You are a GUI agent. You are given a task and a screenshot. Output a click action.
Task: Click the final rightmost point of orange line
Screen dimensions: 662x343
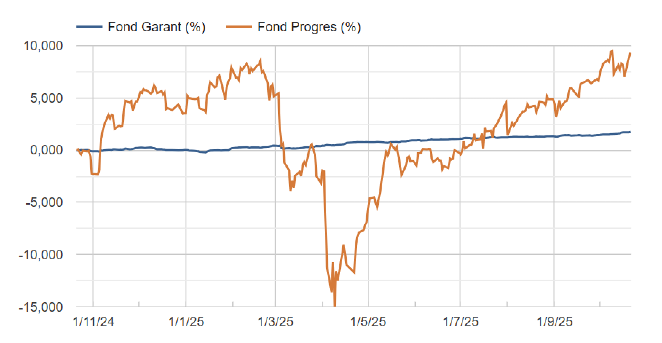click(x=630, y=53)
